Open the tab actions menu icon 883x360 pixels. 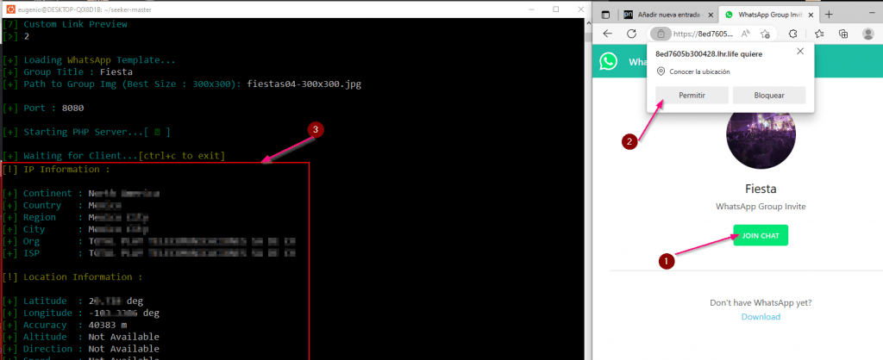[x=606, y=15]
